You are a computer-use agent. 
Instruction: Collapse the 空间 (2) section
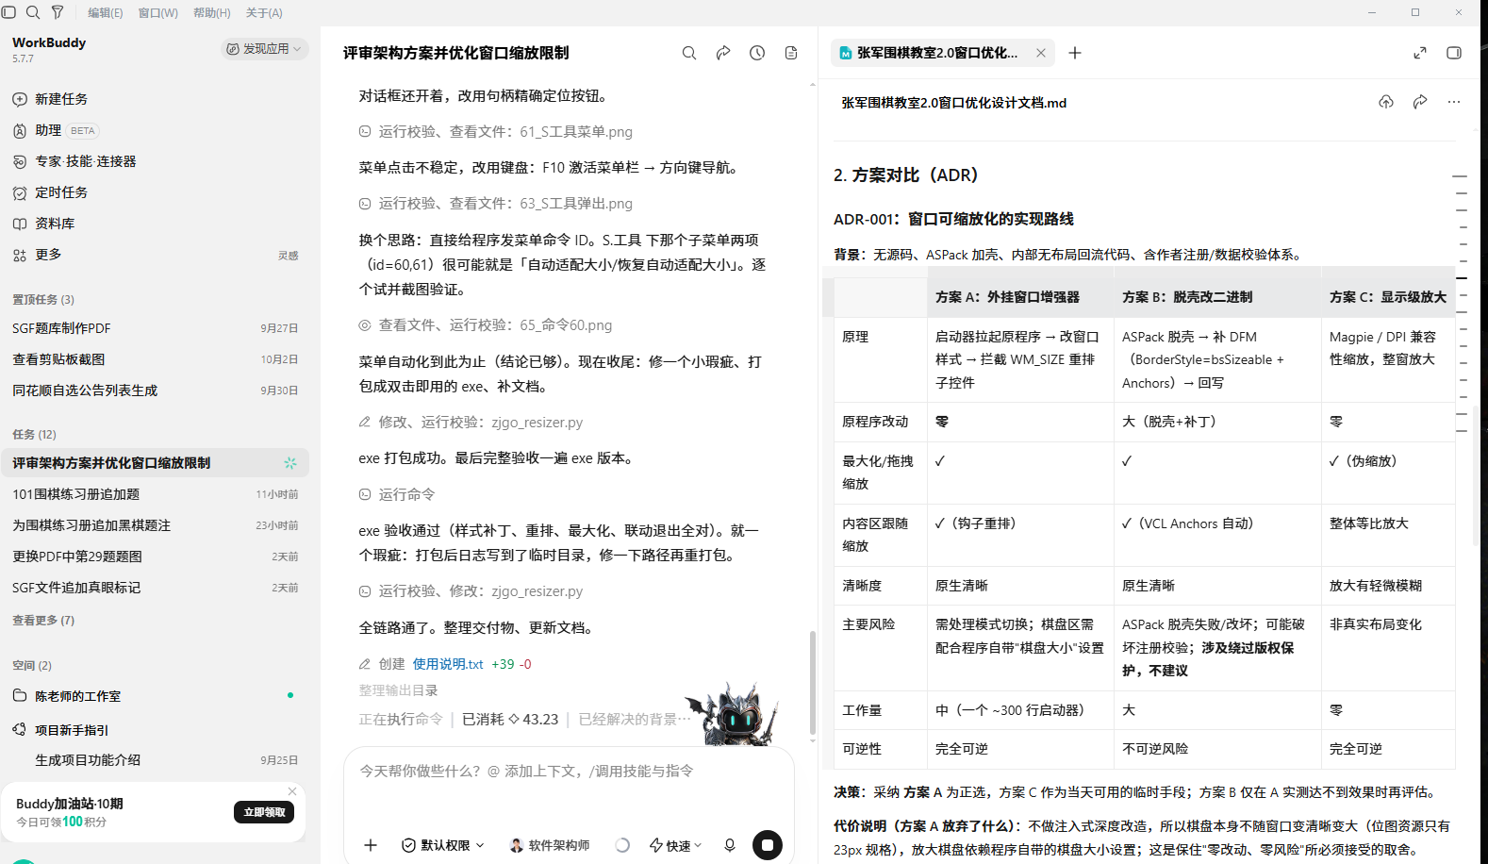pyautogui.click(x=32, y=666)
